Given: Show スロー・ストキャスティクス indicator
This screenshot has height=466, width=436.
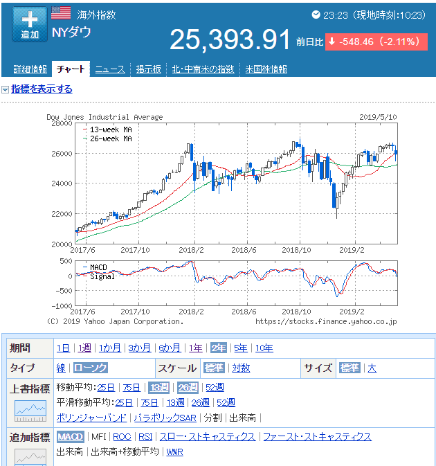Looking at the screenshot, I should [208, 437].
